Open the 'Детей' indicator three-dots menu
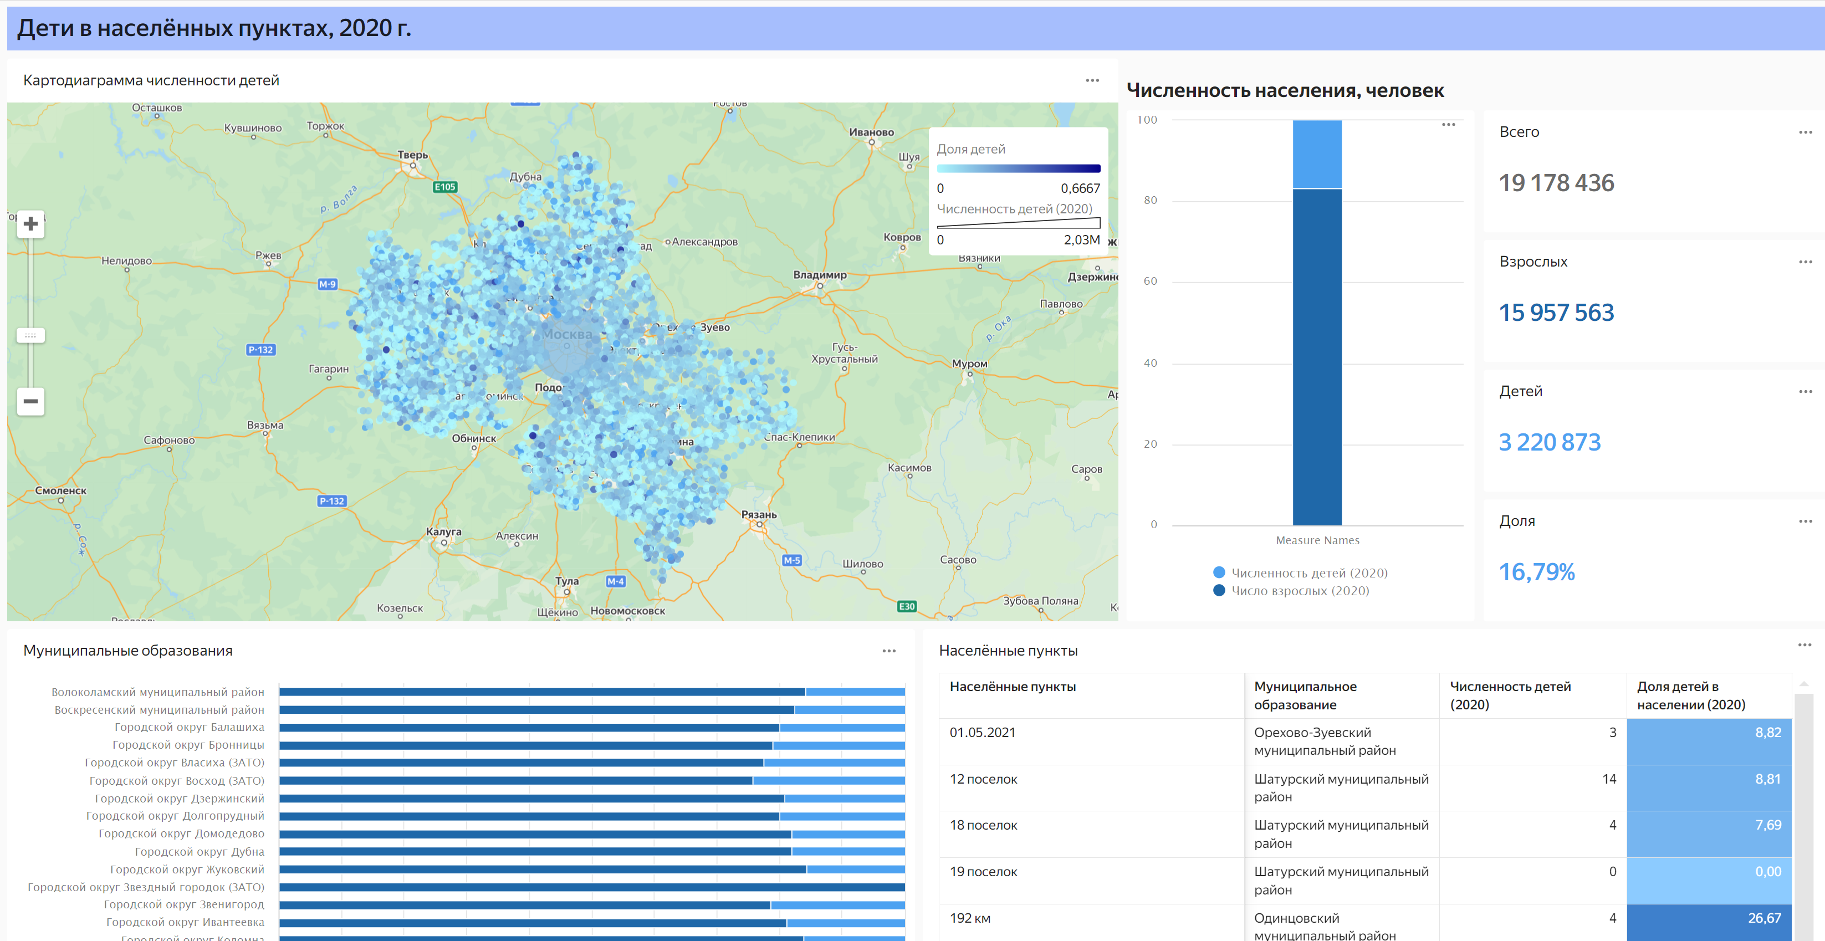Screen dimensions: 1825x941 1805,391
